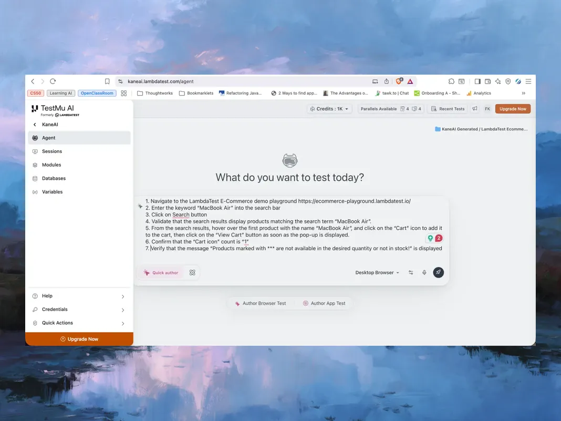Show more bookmarks overflow chevron
Screen dimensions: 561x421
(523, 93)
